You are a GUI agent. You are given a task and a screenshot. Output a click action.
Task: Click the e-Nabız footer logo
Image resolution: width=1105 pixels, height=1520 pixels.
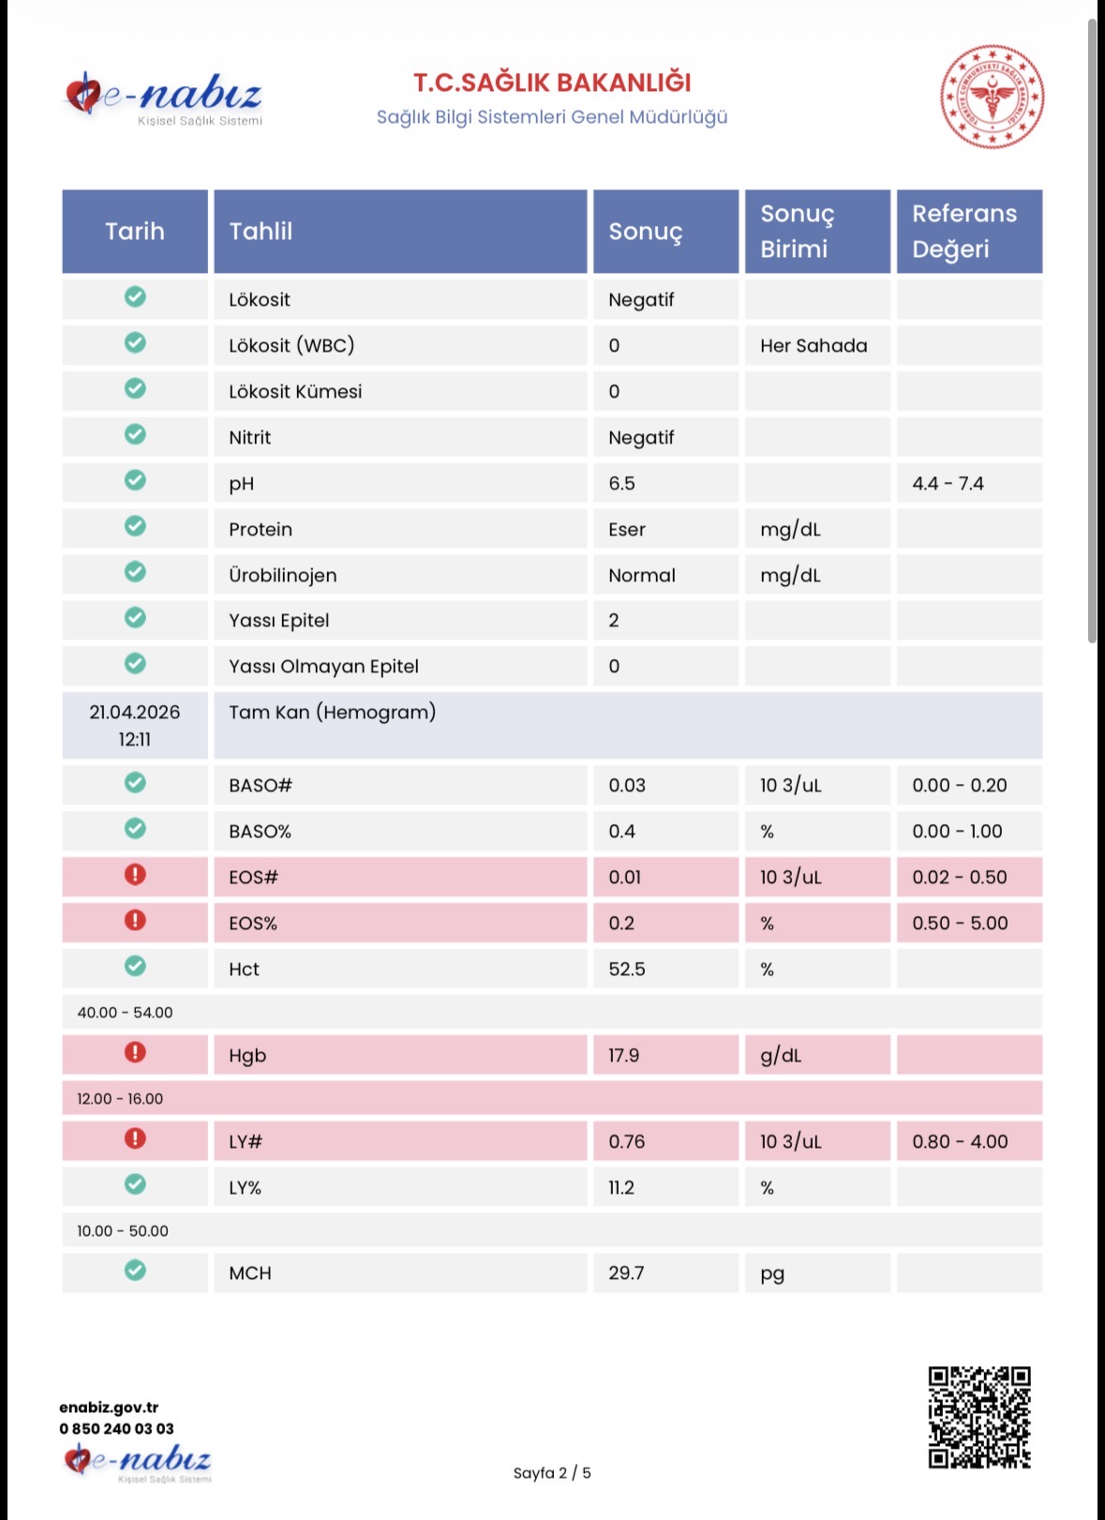point(138,1461)
